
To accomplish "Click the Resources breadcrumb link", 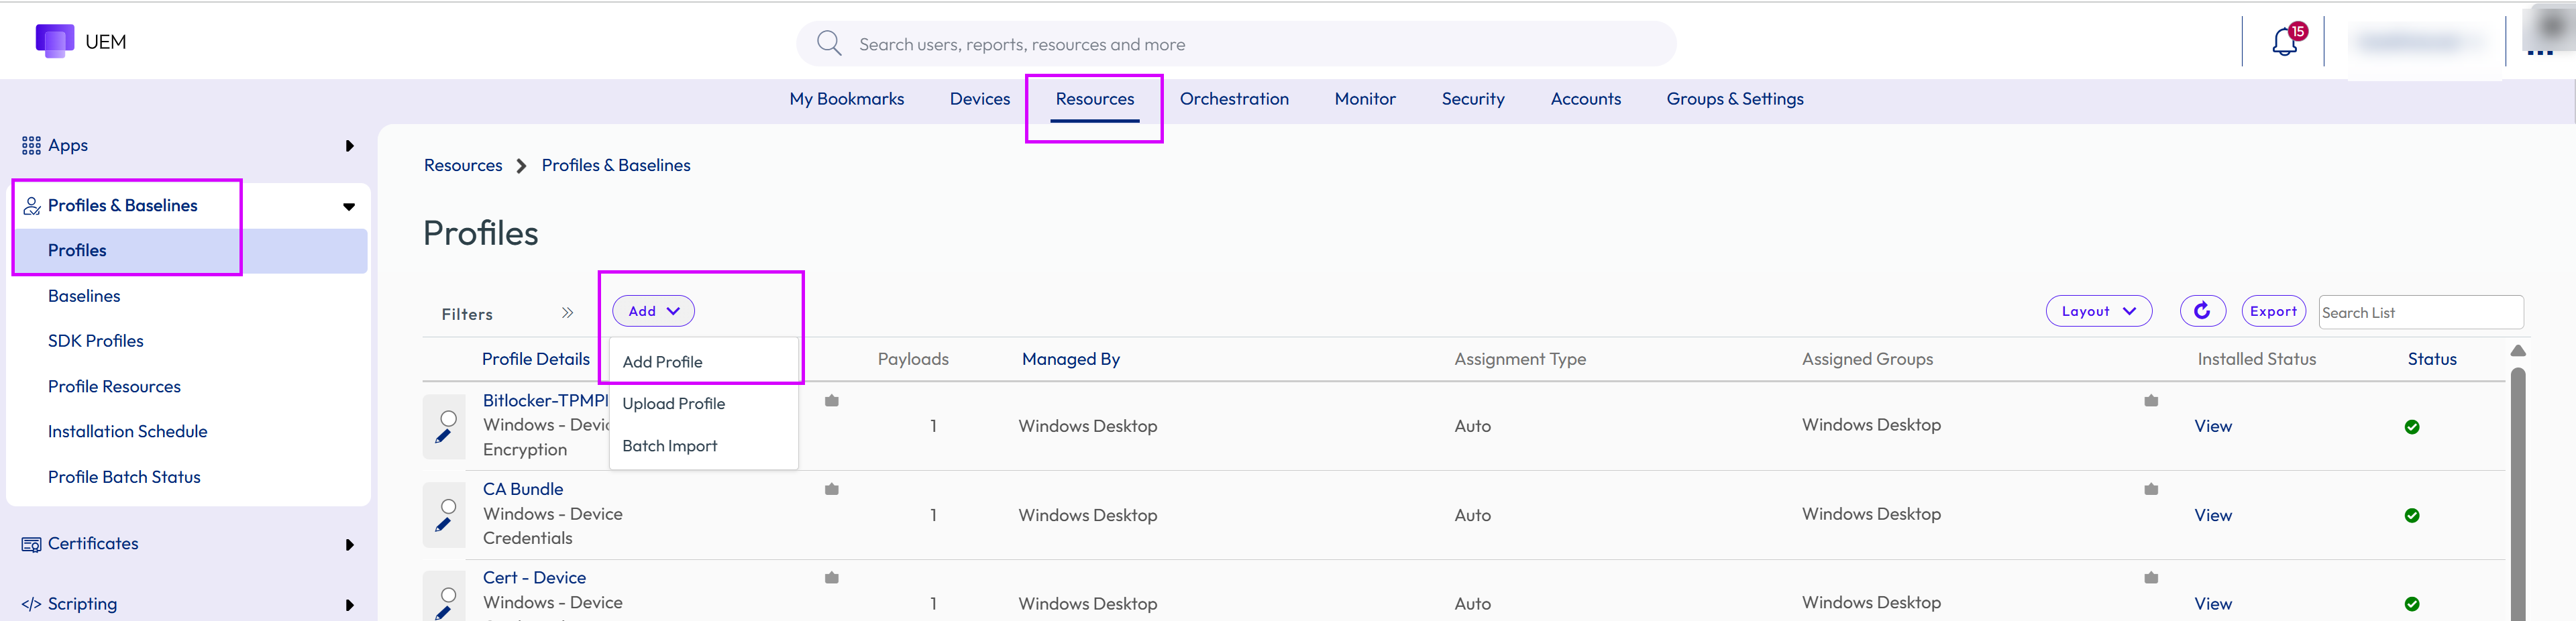I will coord(463,166).
